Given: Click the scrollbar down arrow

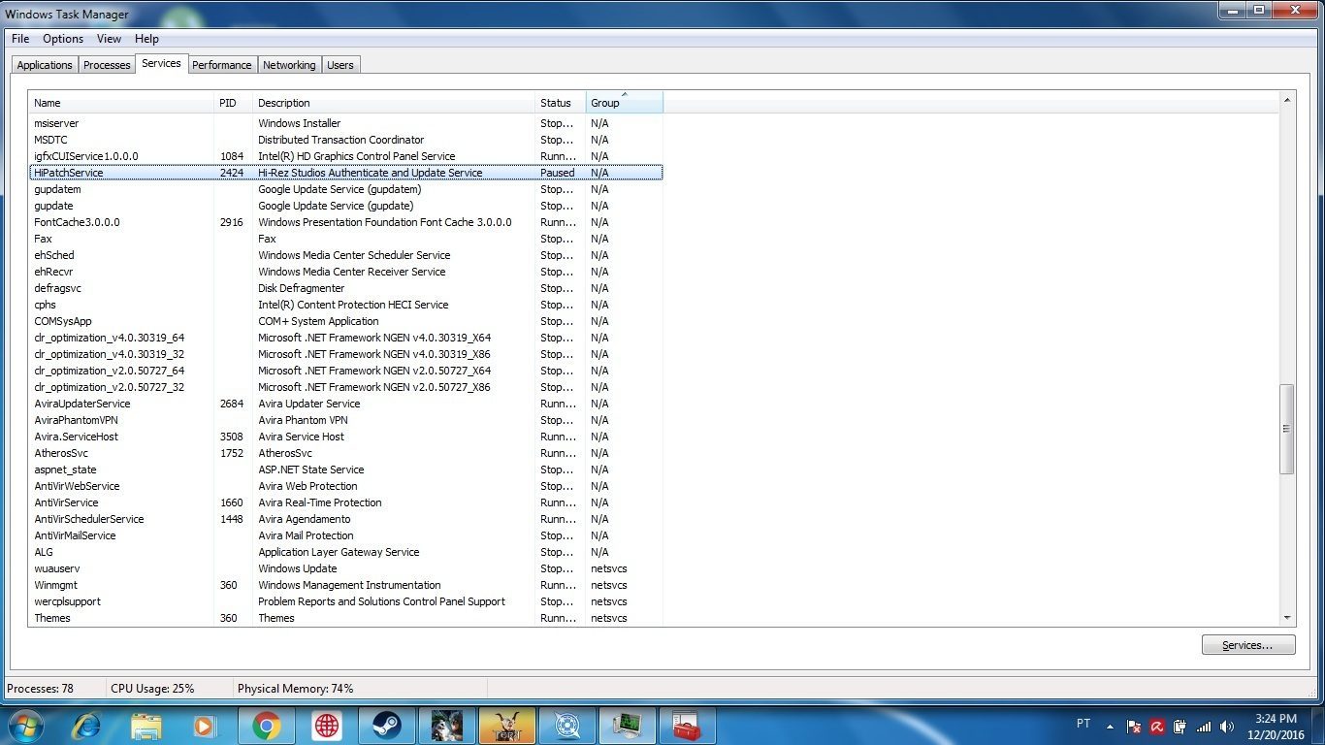Looking at the screenshot, I should [1287, 618].
